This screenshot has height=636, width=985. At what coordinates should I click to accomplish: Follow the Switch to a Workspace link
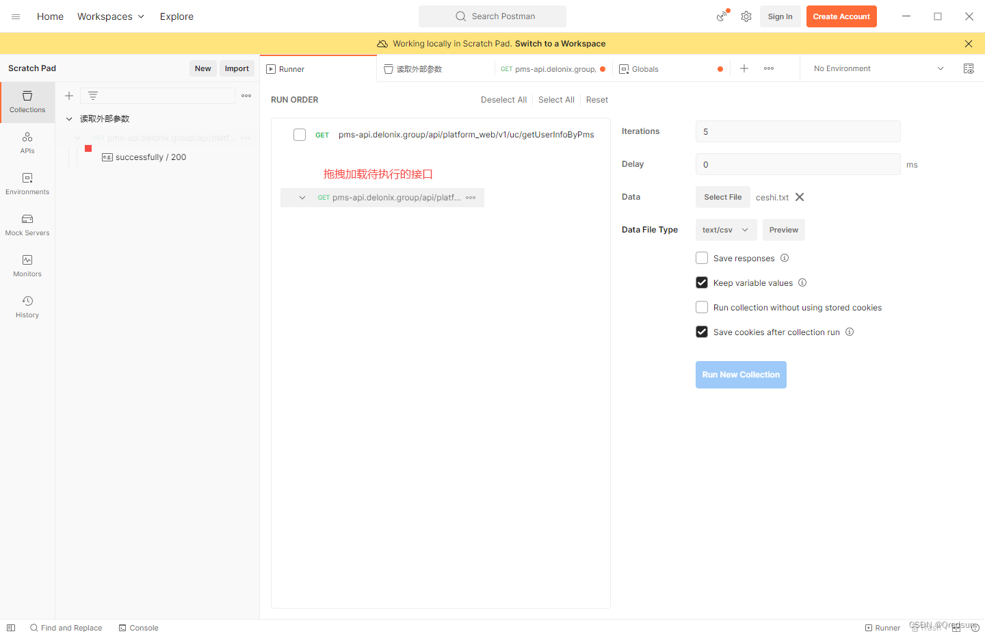(560, 44)
